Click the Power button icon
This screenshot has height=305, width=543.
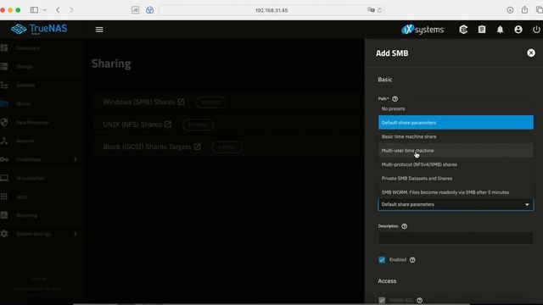tap(536, 30)
